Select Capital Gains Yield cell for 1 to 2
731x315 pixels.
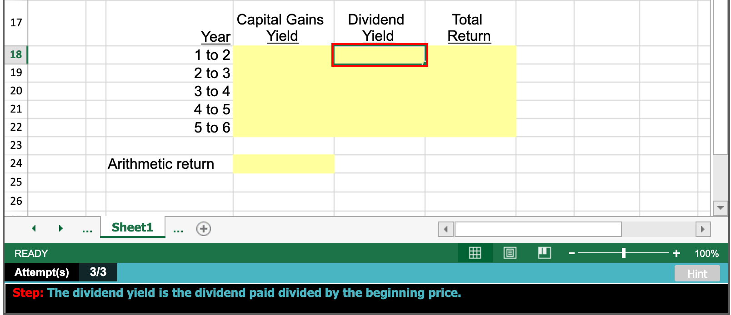(284, 55)
